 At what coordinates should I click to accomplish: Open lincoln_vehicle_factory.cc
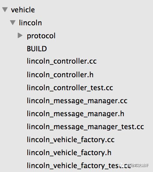[x=71, y=140]
